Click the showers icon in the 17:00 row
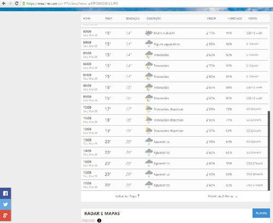 pos(149,185)
